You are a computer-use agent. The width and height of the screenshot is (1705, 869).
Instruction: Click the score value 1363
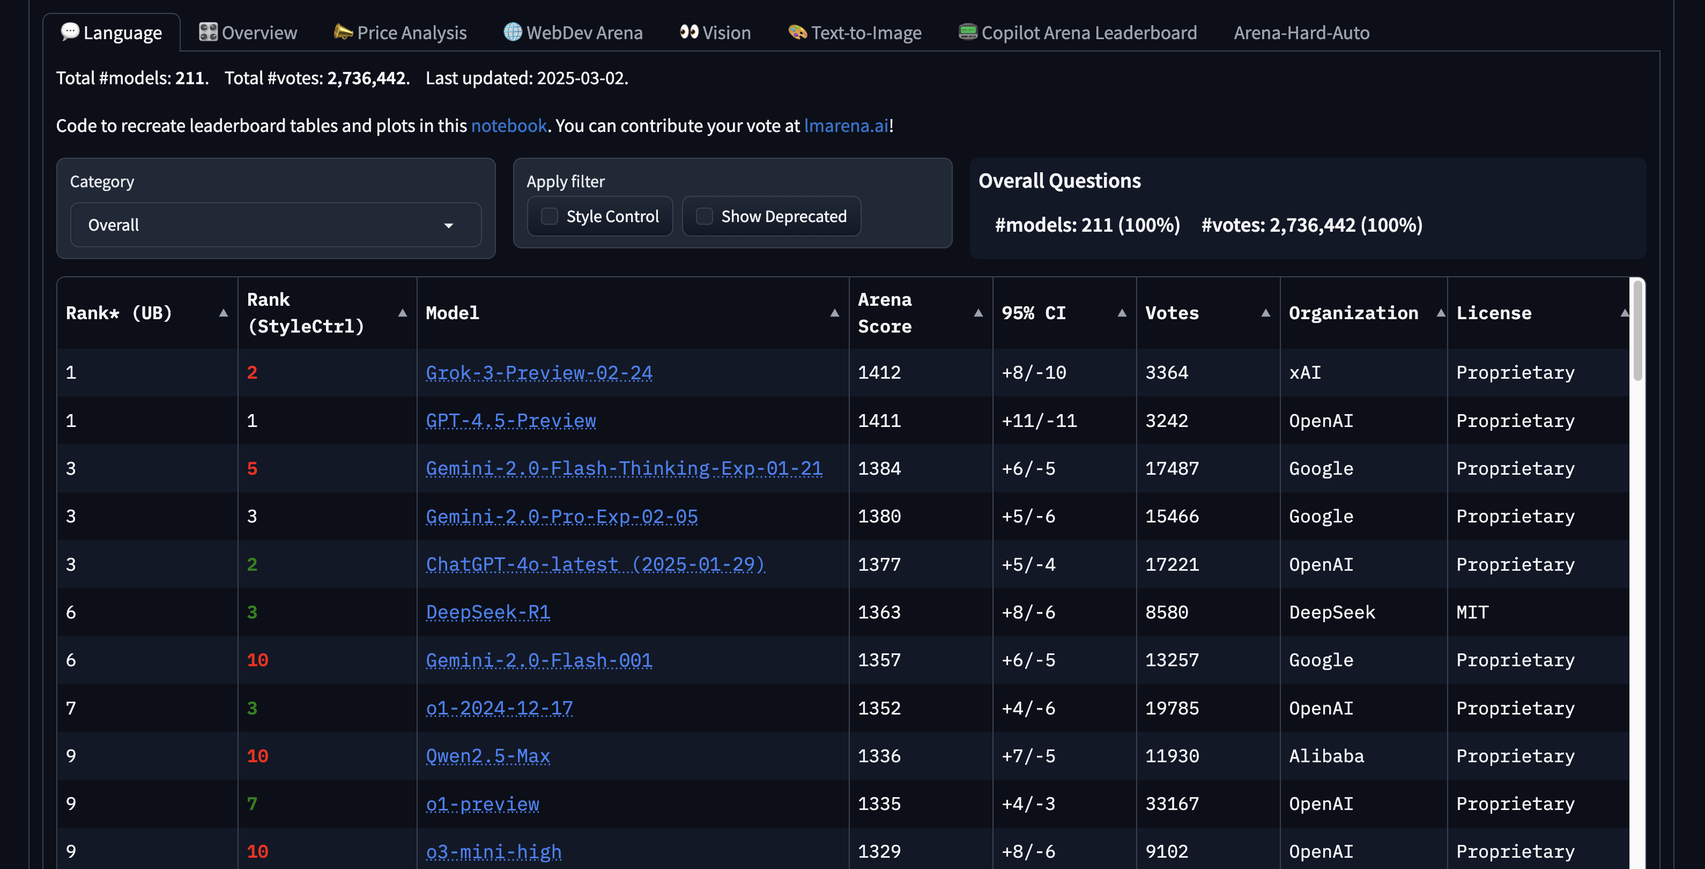click(x=879, y=612)
